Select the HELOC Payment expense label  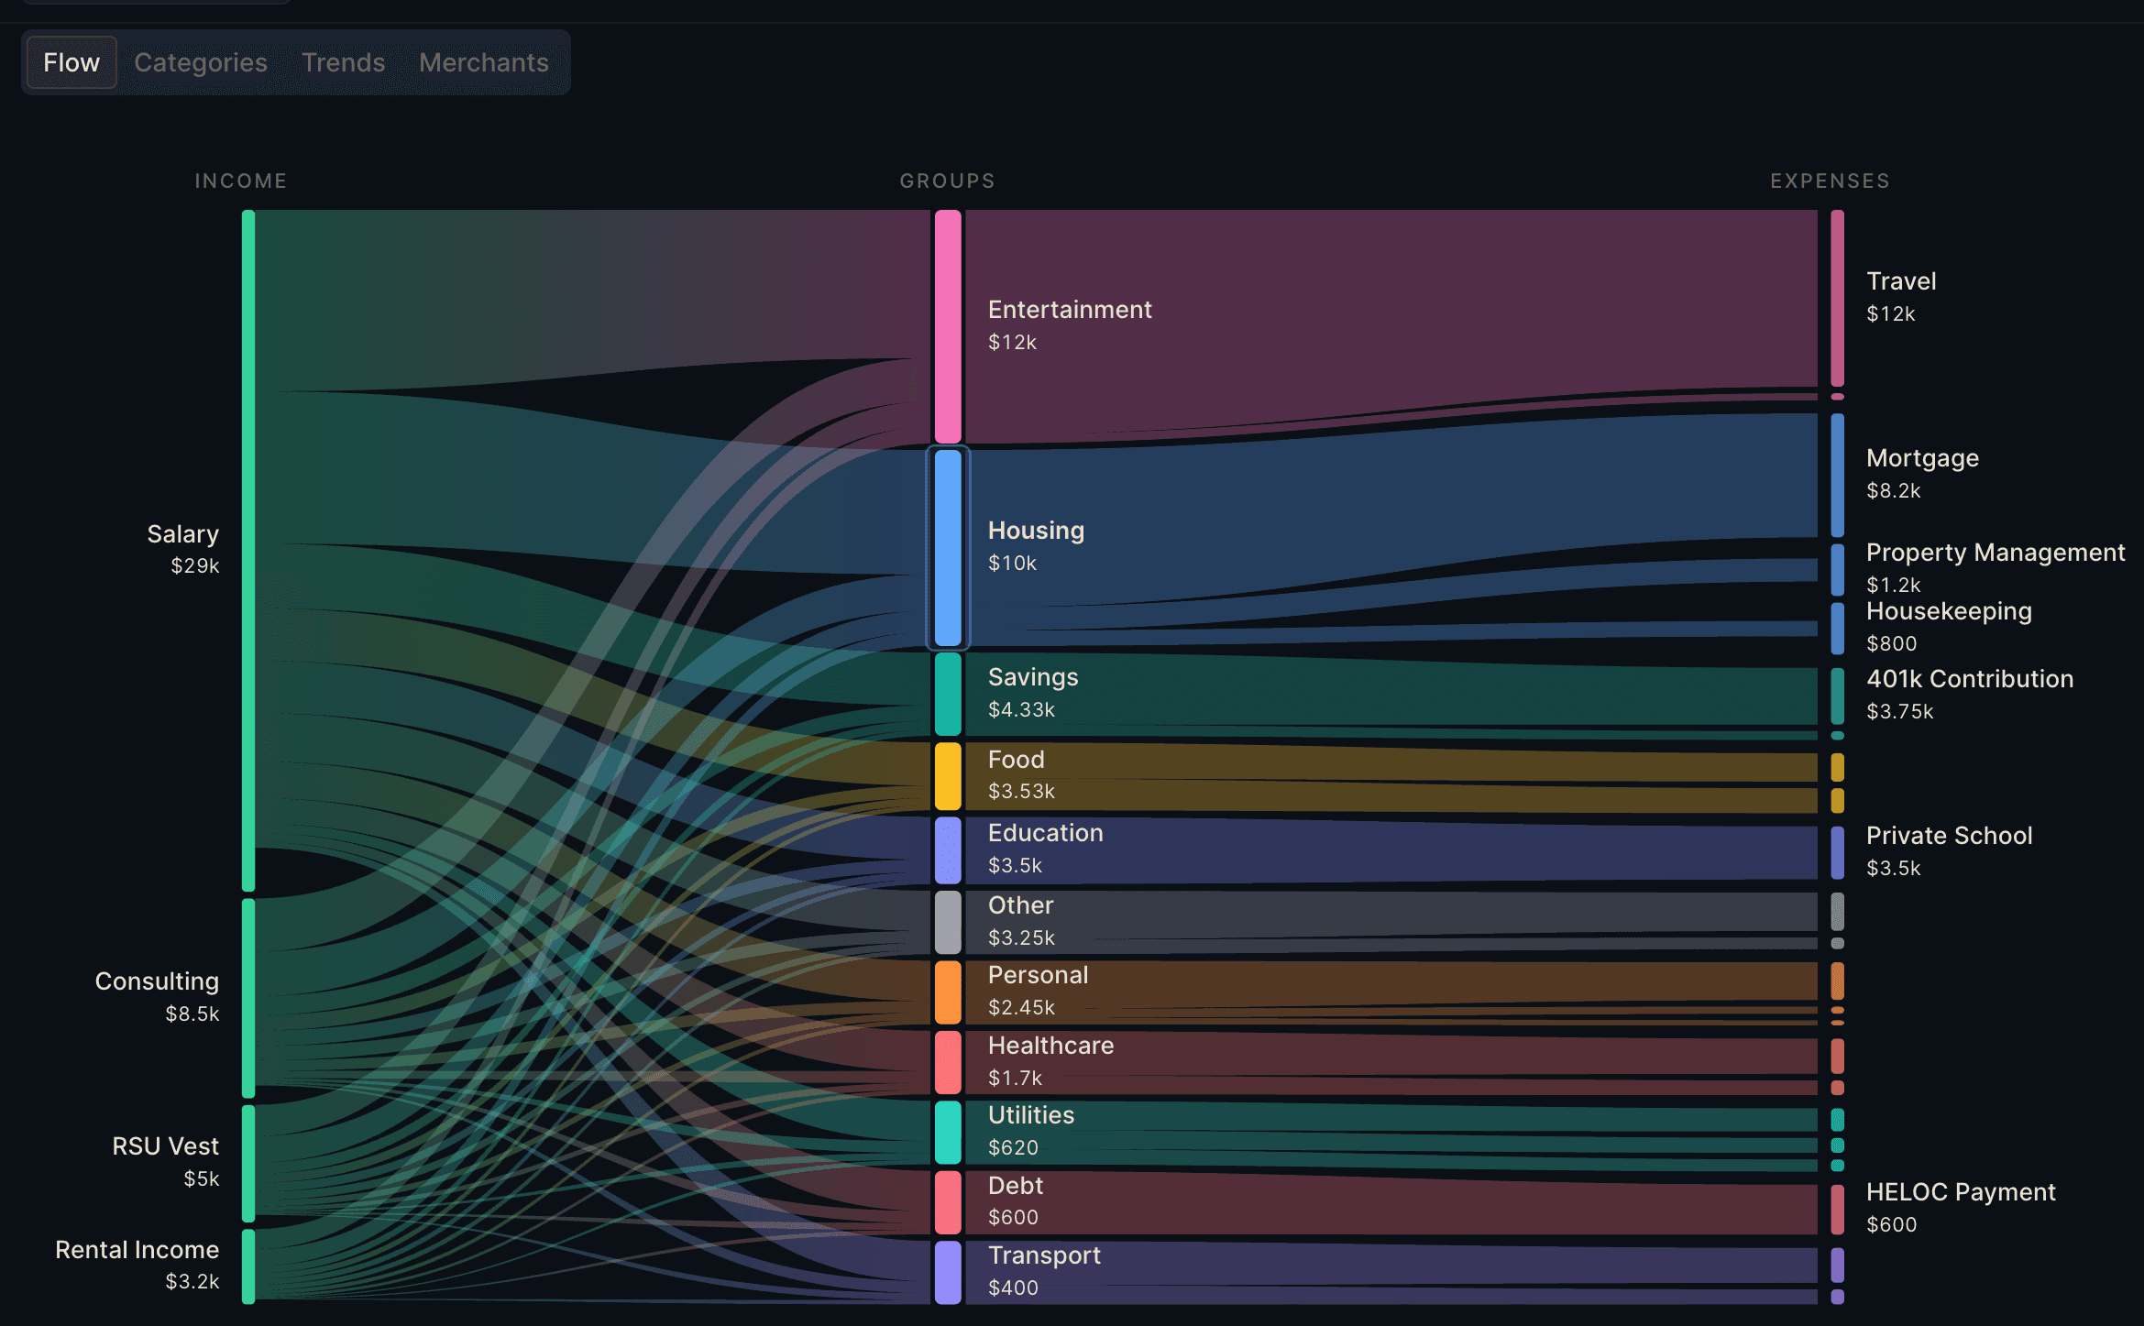tap(1961, 1191)
